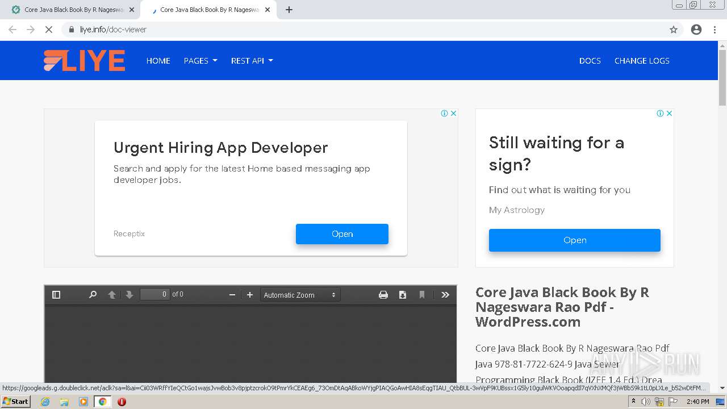
Task: Open ad info icon on Astrology ad
Action: pos(661,113)
